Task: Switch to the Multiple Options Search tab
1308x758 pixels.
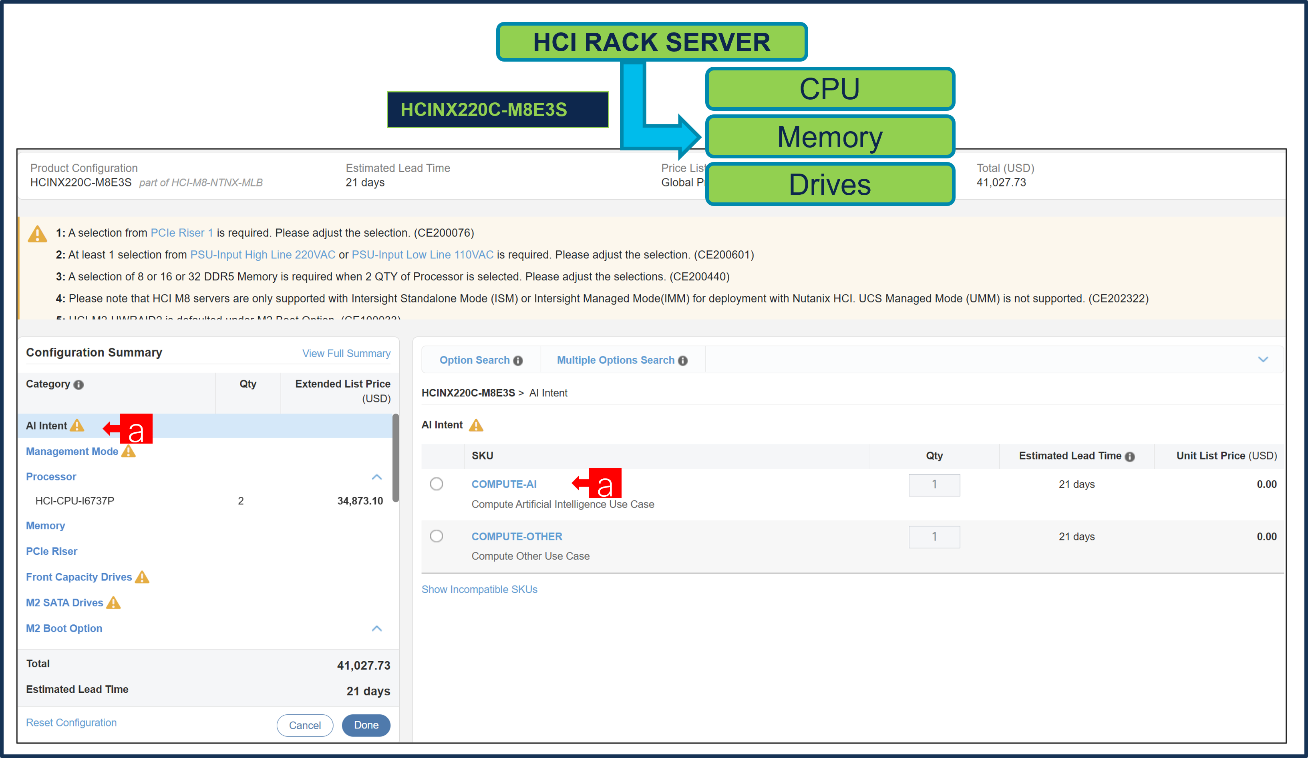Action: [616, 360]
